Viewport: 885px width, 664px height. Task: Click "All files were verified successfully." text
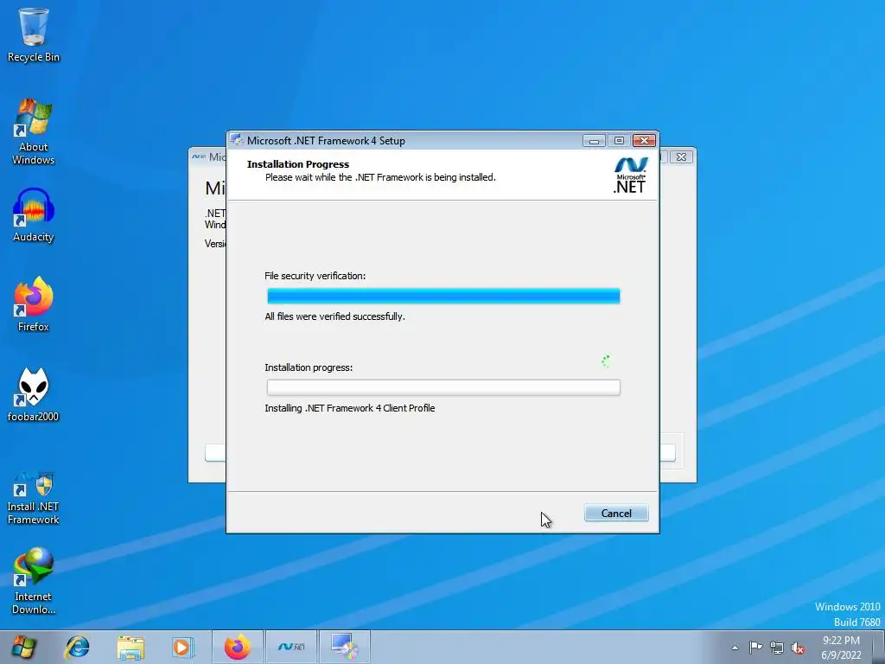pos(334,316)
